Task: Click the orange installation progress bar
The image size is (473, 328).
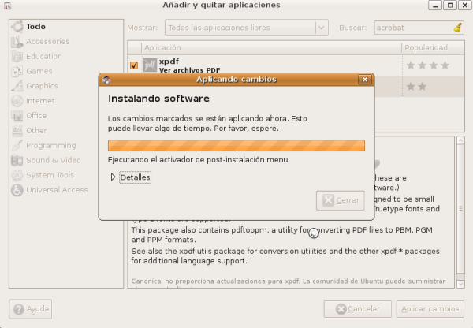Action: (236, 145)
